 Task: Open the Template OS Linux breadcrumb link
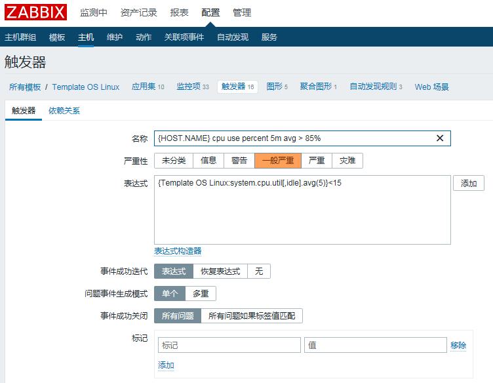pyautogui.click(x=85, y=87)
